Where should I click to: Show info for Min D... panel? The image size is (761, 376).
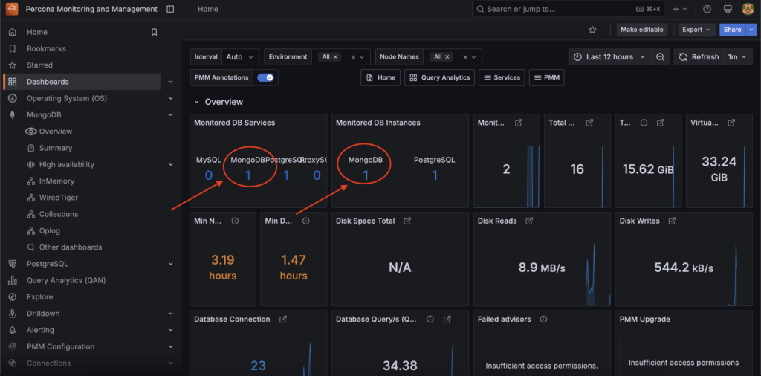(x=305, y=221)
